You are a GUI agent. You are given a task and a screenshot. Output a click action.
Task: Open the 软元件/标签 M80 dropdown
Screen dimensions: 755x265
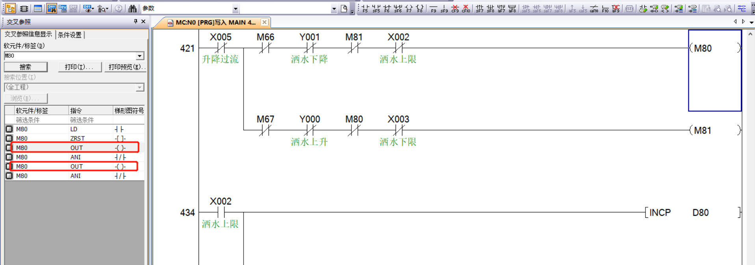click(x=139, y=56)
